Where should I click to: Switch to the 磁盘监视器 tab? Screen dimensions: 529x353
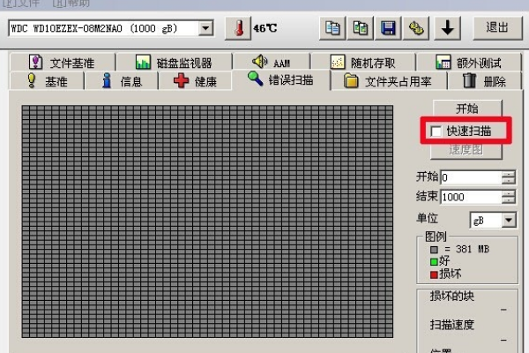click(x=174, y=63)
